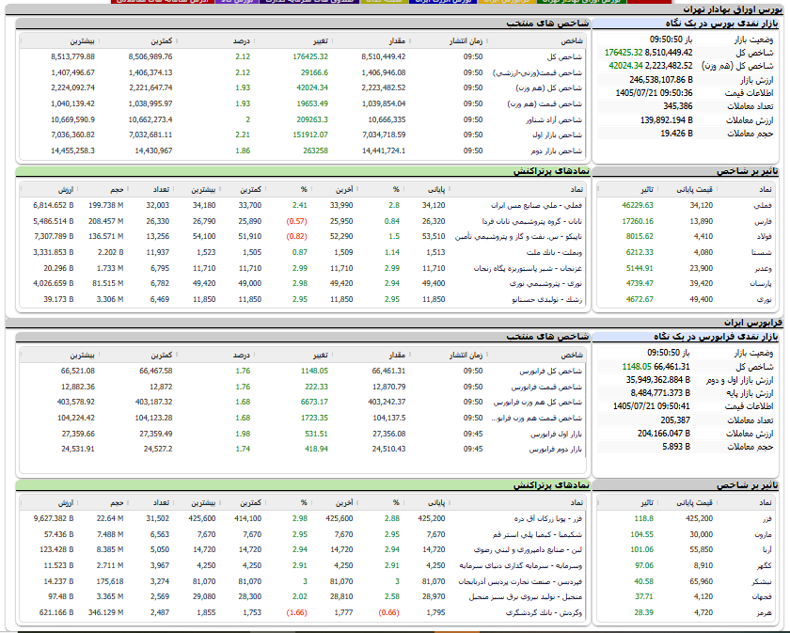Image resolution: width=790 pixels, height=633 pixels.
Task: Open 'کگهر' in the Farabourse index impact list
Action: pyautogui.click(x=763, y=565)
